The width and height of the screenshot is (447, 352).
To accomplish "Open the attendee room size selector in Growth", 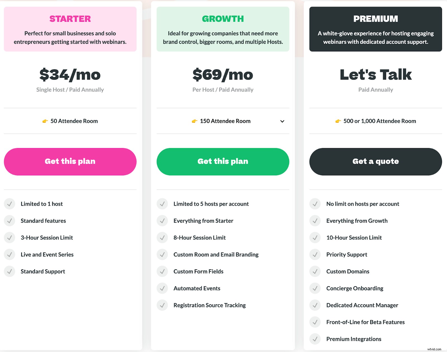I will 282,121.
